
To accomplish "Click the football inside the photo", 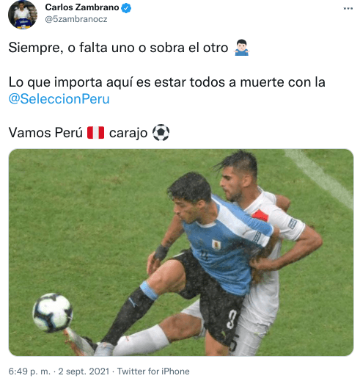I will tap(53, 313).
